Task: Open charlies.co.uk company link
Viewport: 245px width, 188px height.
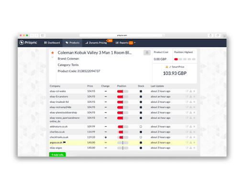Action: (x=57, y=132)
